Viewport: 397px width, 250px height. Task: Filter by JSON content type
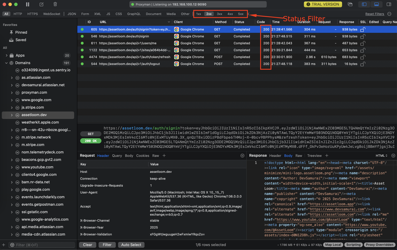[x=72, y=14]
